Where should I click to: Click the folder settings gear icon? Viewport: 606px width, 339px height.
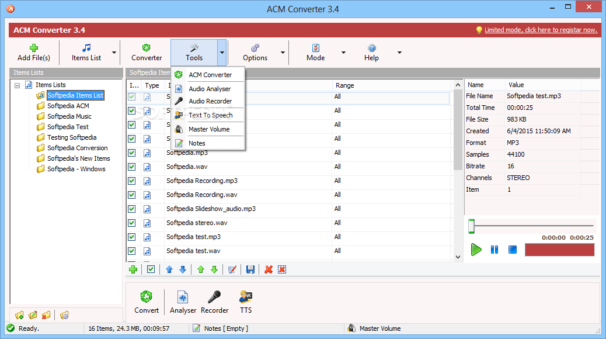(x=65, y=316)
